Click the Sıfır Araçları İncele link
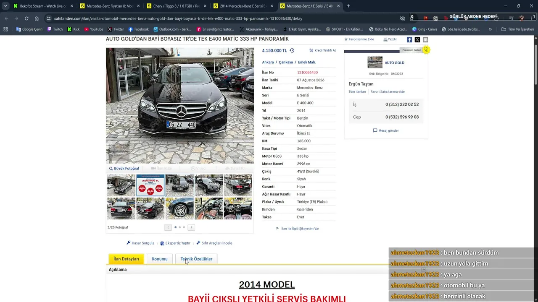Screen dimensions: 538x302 [214, 243]
